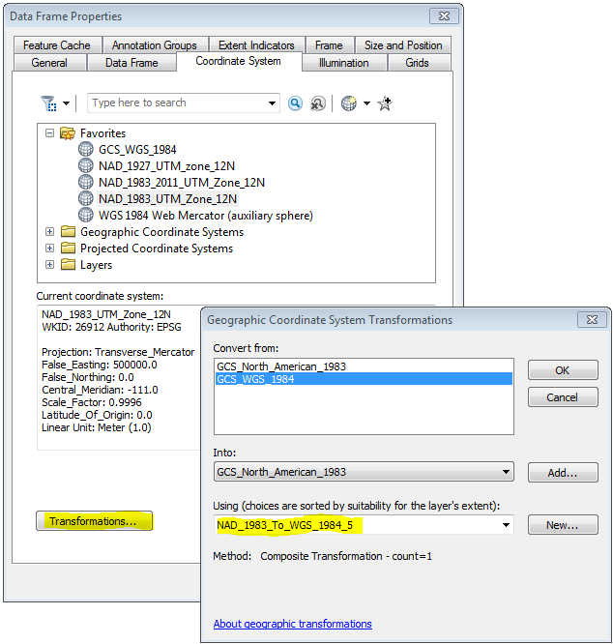Screen dimensions: 613x644
Task: Expand Geographic Coordinate Systems folder
Action: coord(49,232)
